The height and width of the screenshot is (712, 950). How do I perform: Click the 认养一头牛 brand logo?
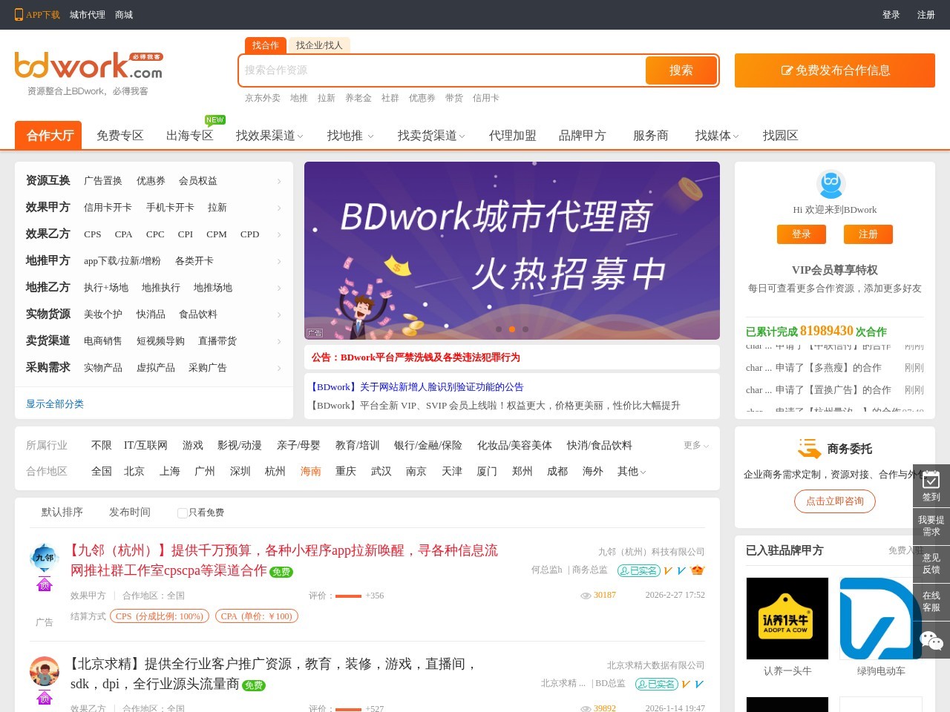[x=787, y=619]
